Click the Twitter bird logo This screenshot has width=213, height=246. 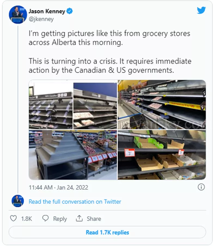point(201,10)
